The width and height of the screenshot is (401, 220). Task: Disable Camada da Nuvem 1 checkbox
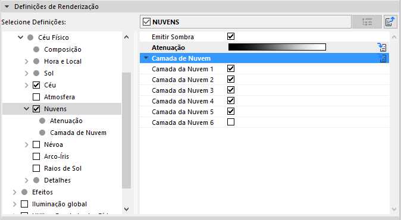[x=231, y=69]
